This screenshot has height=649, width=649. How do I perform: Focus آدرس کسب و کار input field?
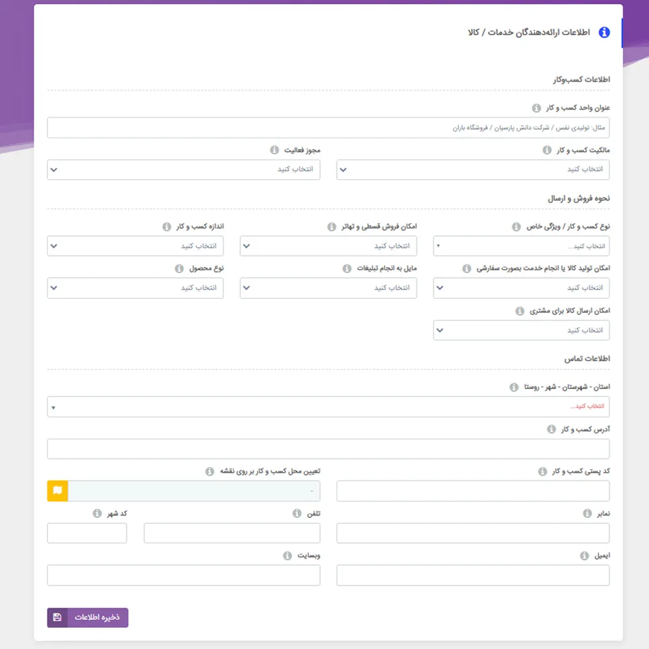[x=329, y=449]
